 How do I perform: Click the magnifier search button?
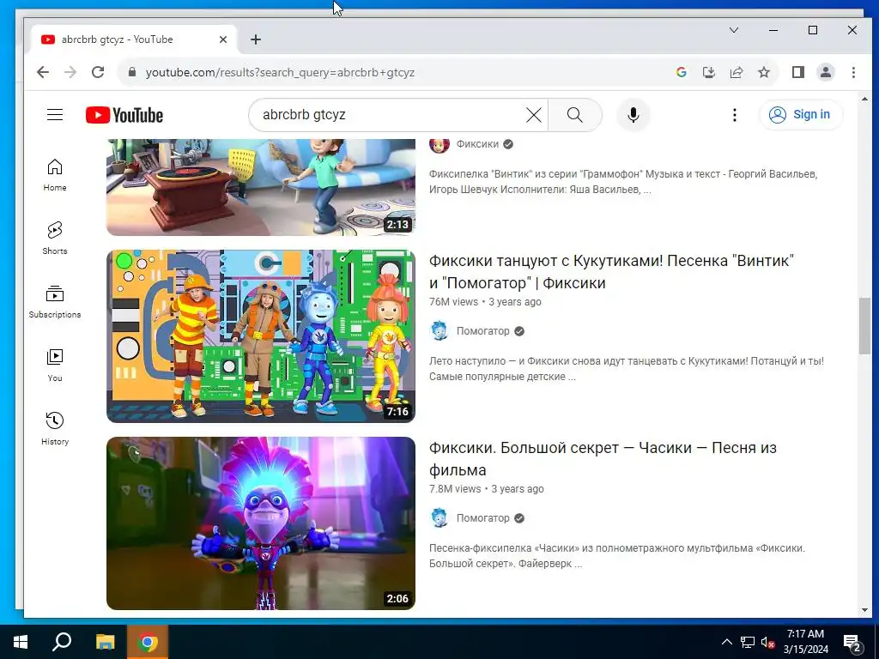tap(574, 115)
